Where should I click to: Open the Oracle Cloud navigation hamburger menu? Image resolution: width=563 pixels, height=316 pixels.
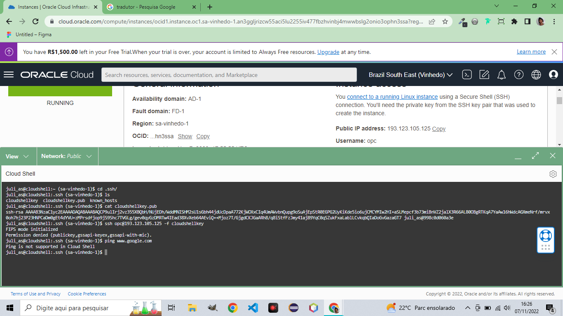click(9, 74)
